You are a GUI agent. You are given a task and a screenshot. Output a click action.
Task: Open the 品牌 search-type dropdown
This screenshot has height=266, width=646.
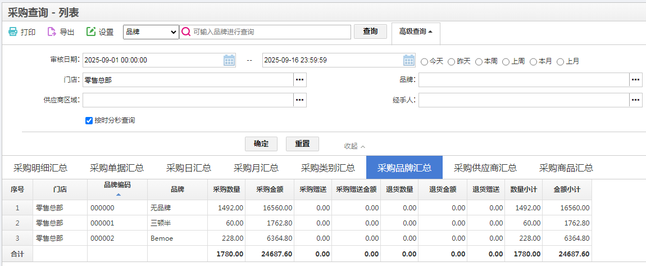point(151,32)
